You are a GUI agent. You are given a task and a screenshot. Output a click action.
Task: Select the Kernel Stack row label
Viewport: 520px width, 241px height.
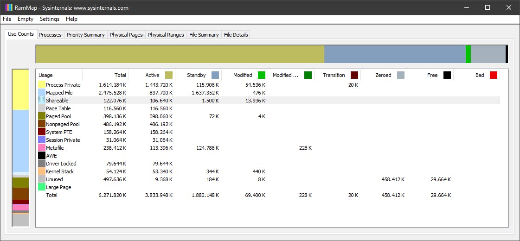(x=60, y=171)
